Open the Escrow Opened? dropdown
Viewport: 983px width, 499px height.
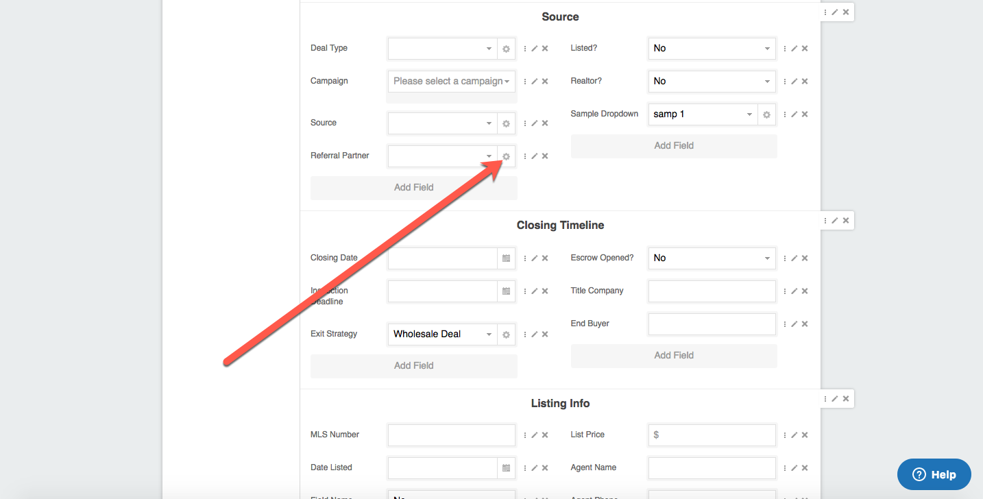(712, 258)
